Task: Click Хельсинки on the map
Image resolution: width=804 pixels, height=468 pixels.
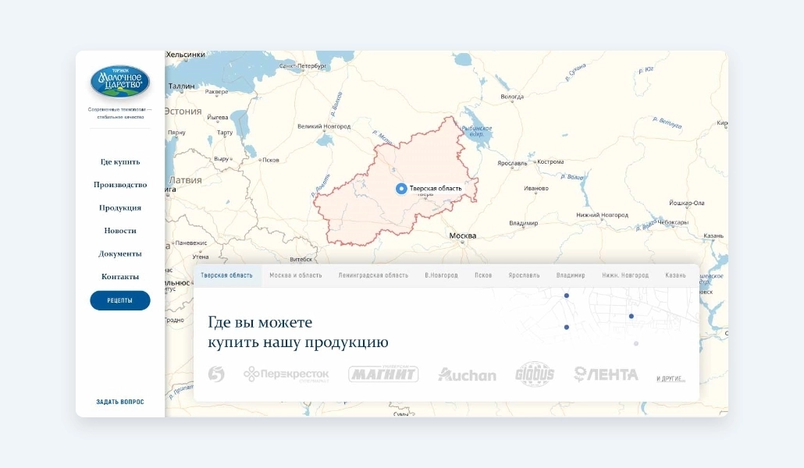Action: coord(186,55)
